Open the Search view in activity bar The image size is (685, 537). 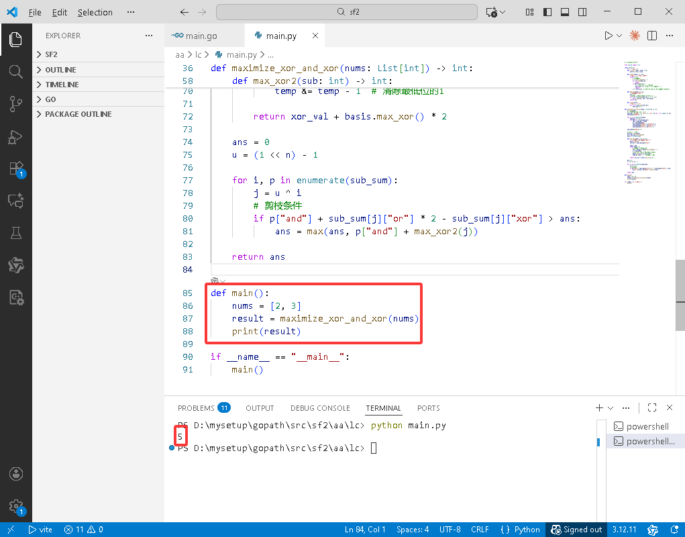click(x=15, y=71)
